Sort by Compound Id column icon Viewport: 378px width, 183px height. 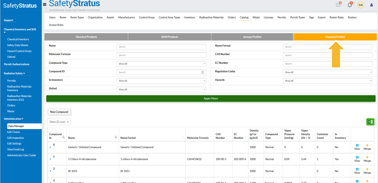pyautogui.click(x=64, y=137)
